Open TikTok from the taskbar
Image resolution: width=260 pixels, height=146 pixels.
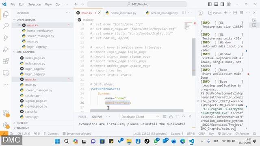pos(147,141)
